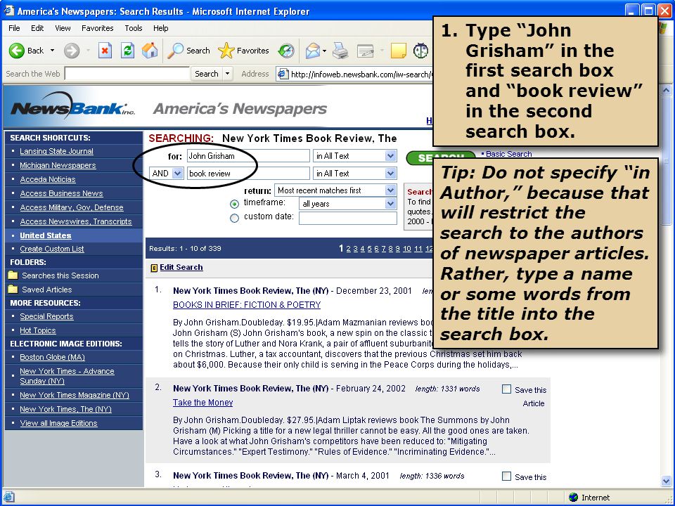Open the View menu
The height and width of the screenshot is (506, 675).
click(63, 28)
